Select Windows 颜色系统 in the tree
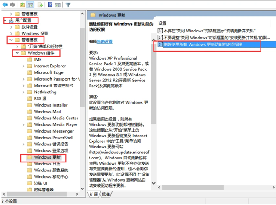The width and height of the screenshot is (276, 205). (51, 170)
